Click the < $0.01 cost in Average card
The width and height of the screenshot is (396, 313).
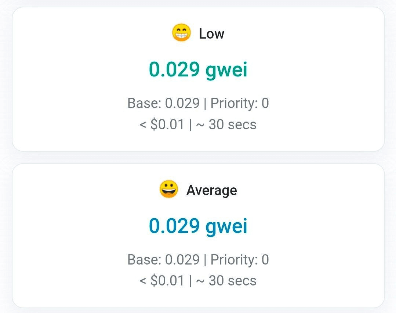point(162,281)
